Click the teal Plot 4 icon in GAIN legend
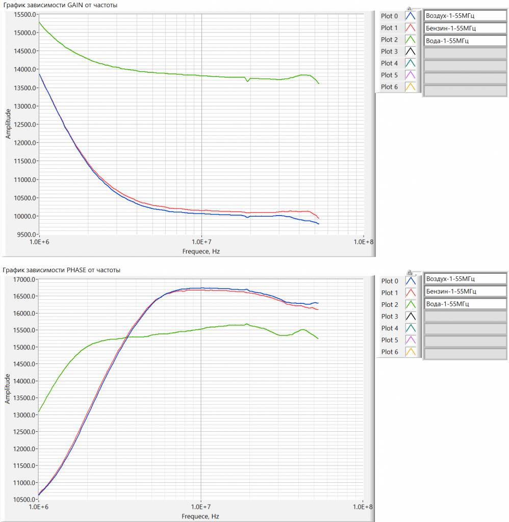The width and height of the screenshot is (509, 522). 411,63
